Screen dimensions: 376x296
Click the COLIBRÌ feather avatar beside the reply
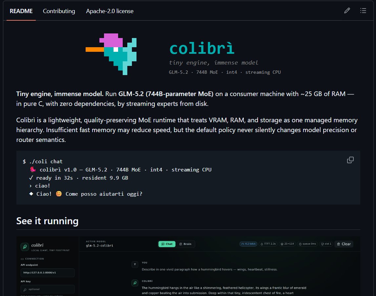tap(135, 283)
